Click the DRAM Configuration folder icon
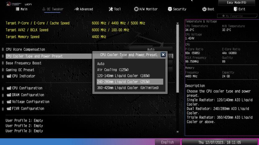Viewport: 259px width, 145px height. click(x=9, y=95)
